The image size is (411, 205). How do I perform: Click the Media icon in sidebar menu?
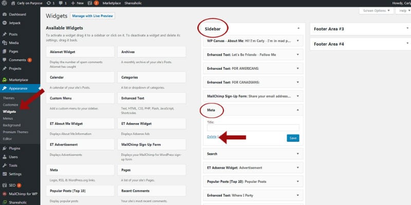(5, 43)
